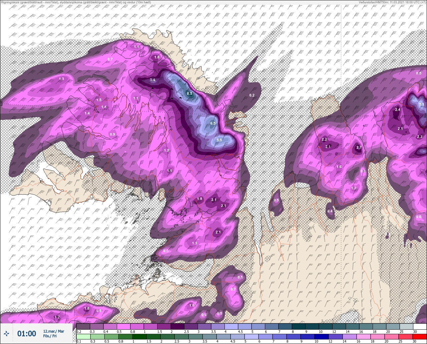Click the Veðurstofan logo icon beside the time
427x344 pixels.
click(x=7, y=333)
